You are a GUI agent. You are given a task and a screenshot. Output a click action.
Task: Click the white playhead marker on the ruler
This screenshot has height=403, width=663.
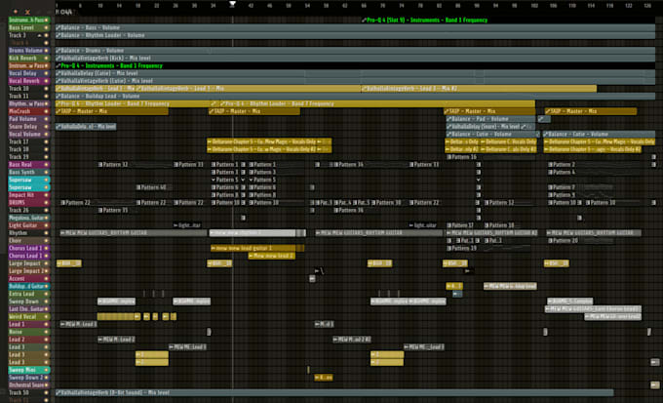pos(232,3)
